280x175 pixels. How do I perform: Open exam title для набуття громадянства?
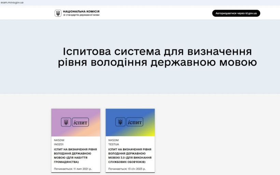[75, 156]
